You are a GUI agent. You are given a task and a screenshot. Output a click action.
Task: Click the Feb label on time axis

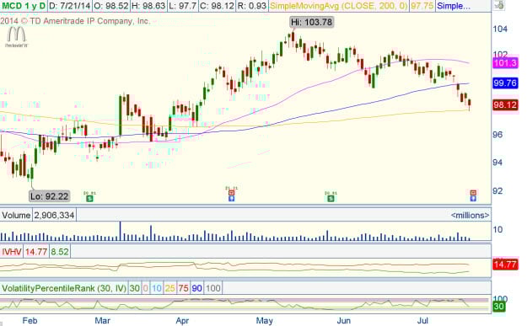tap(30, 321)
